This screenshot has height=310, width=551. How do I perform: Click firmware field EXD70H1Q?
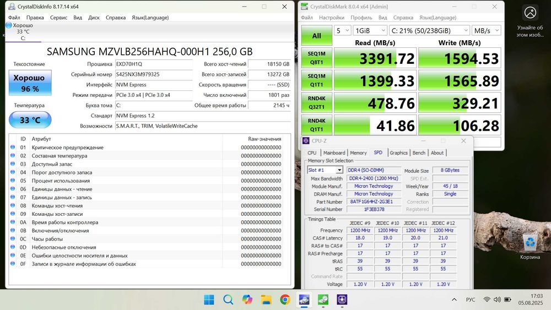(x=154, y=64)
